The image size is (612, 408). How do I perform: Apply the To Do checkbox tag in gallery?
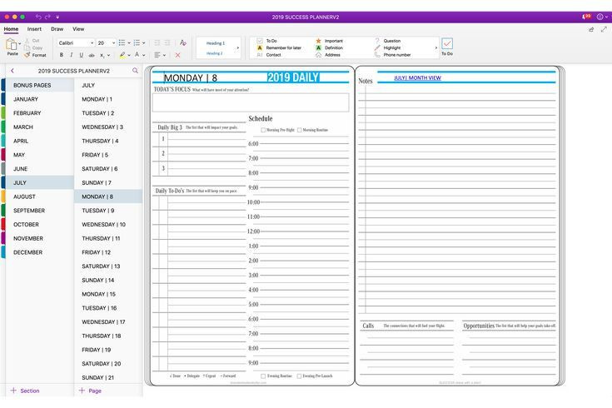tap(267, 41)
